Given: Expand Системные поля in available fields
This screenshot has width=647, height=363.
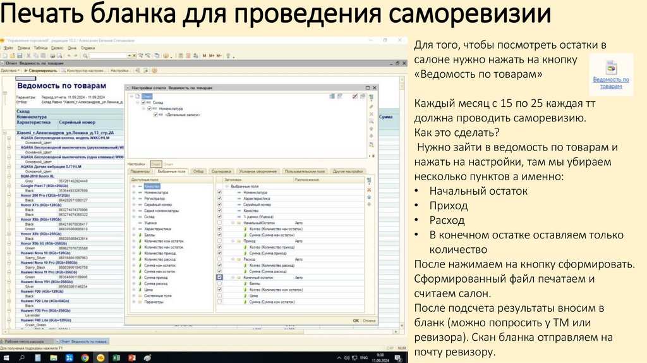Looking at the screenshot, I should point(134,296).
